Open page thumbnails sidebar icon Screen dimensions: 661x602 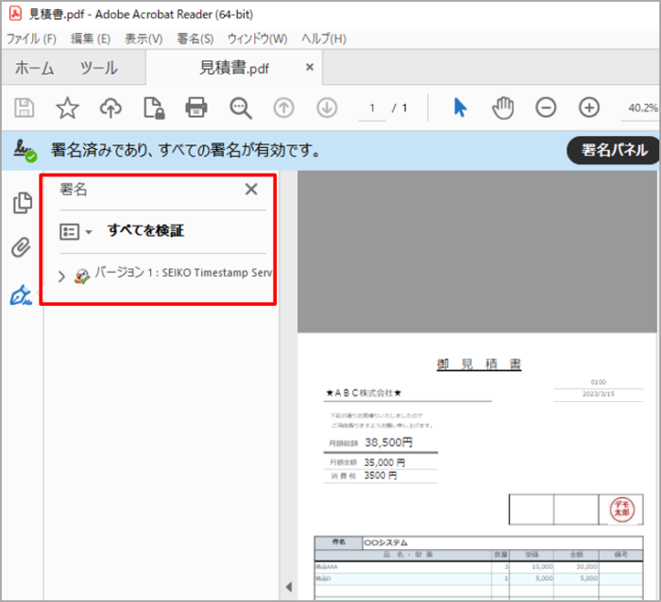point(23,203)
